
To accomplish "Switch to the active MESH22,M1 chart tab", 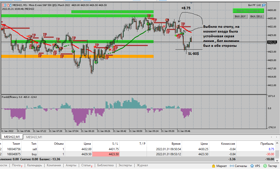I will pos(12,137).
